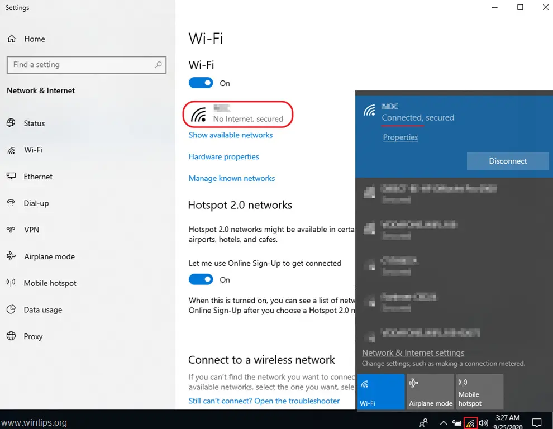This screenshot has height=429, width=553.
Task: Click the Dial-up phone icon
Action: pos(11,203)
